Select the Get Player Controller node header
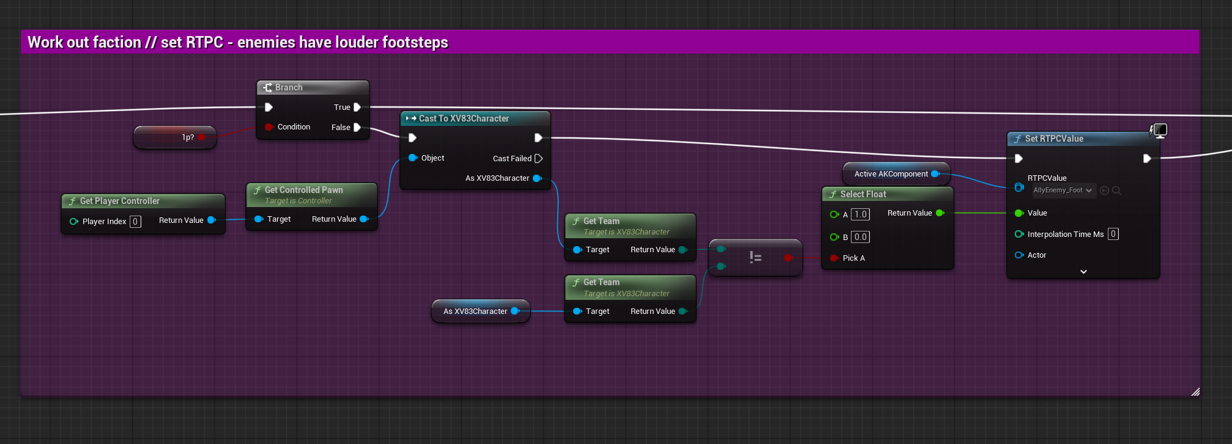The image size is (1232, 444). (143, 201)
